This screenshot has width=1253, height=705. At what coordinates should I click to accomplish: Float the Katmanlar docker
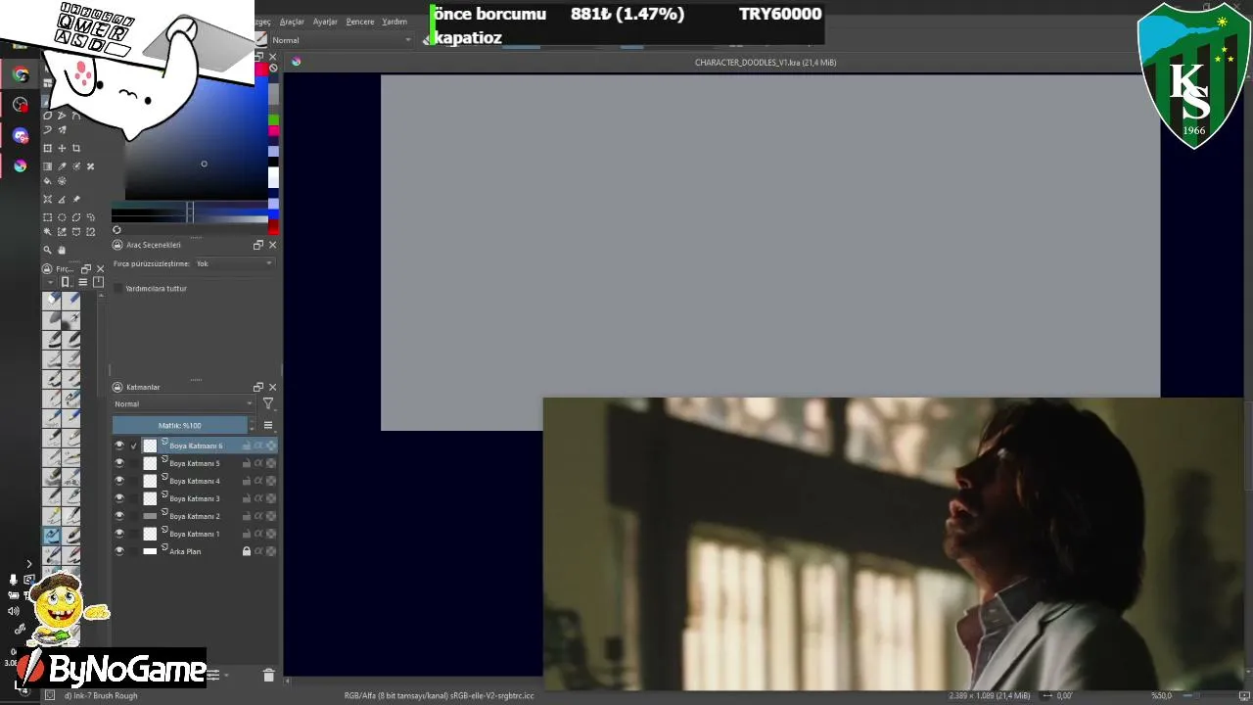pos(258,387)
